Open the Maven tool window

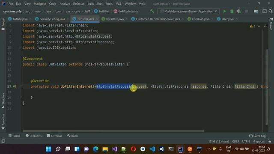tap(271, 24)
